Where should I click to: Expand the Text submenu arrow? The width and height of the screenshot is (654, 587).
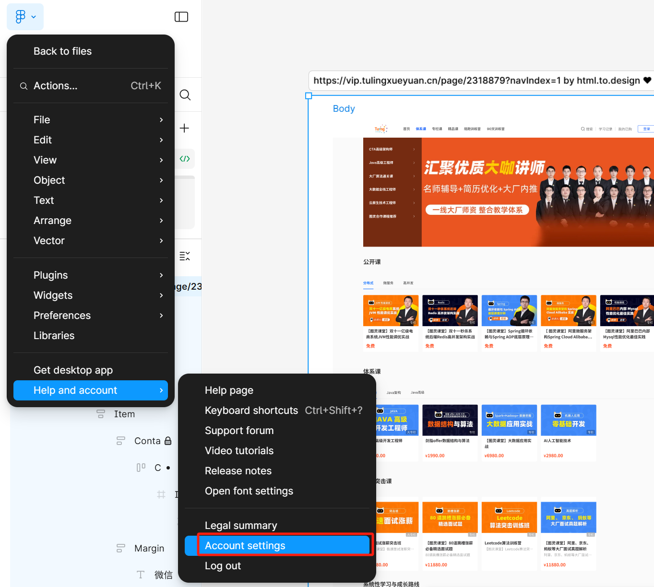tap(161, 200)
